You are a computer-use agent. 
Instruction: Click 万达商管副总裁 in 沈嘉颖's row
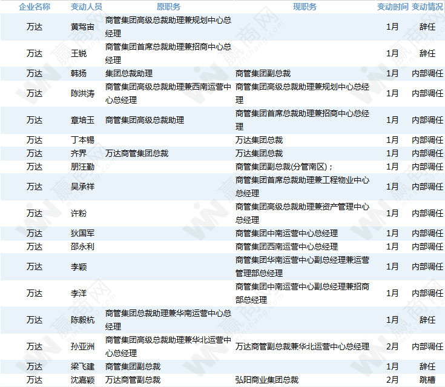tap(133, 380)
